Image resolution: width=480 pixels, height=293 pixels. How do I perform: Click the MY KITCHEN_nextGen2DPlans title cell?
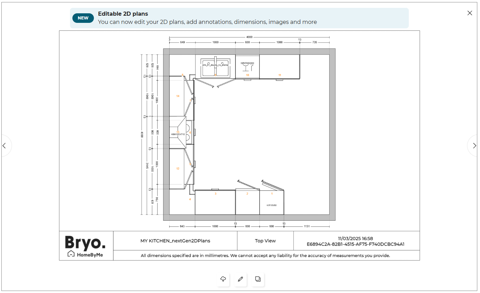coord(175,241)
